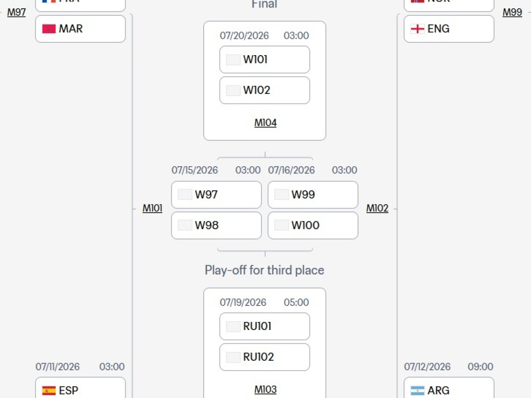The image size is (531, 398).
Task: Click the Morocco flag icon
Action: tap(49, 29)
